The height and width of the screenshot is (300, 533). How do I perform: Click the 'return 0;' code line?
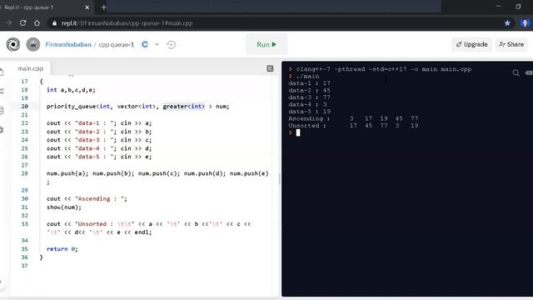(62, 249)
